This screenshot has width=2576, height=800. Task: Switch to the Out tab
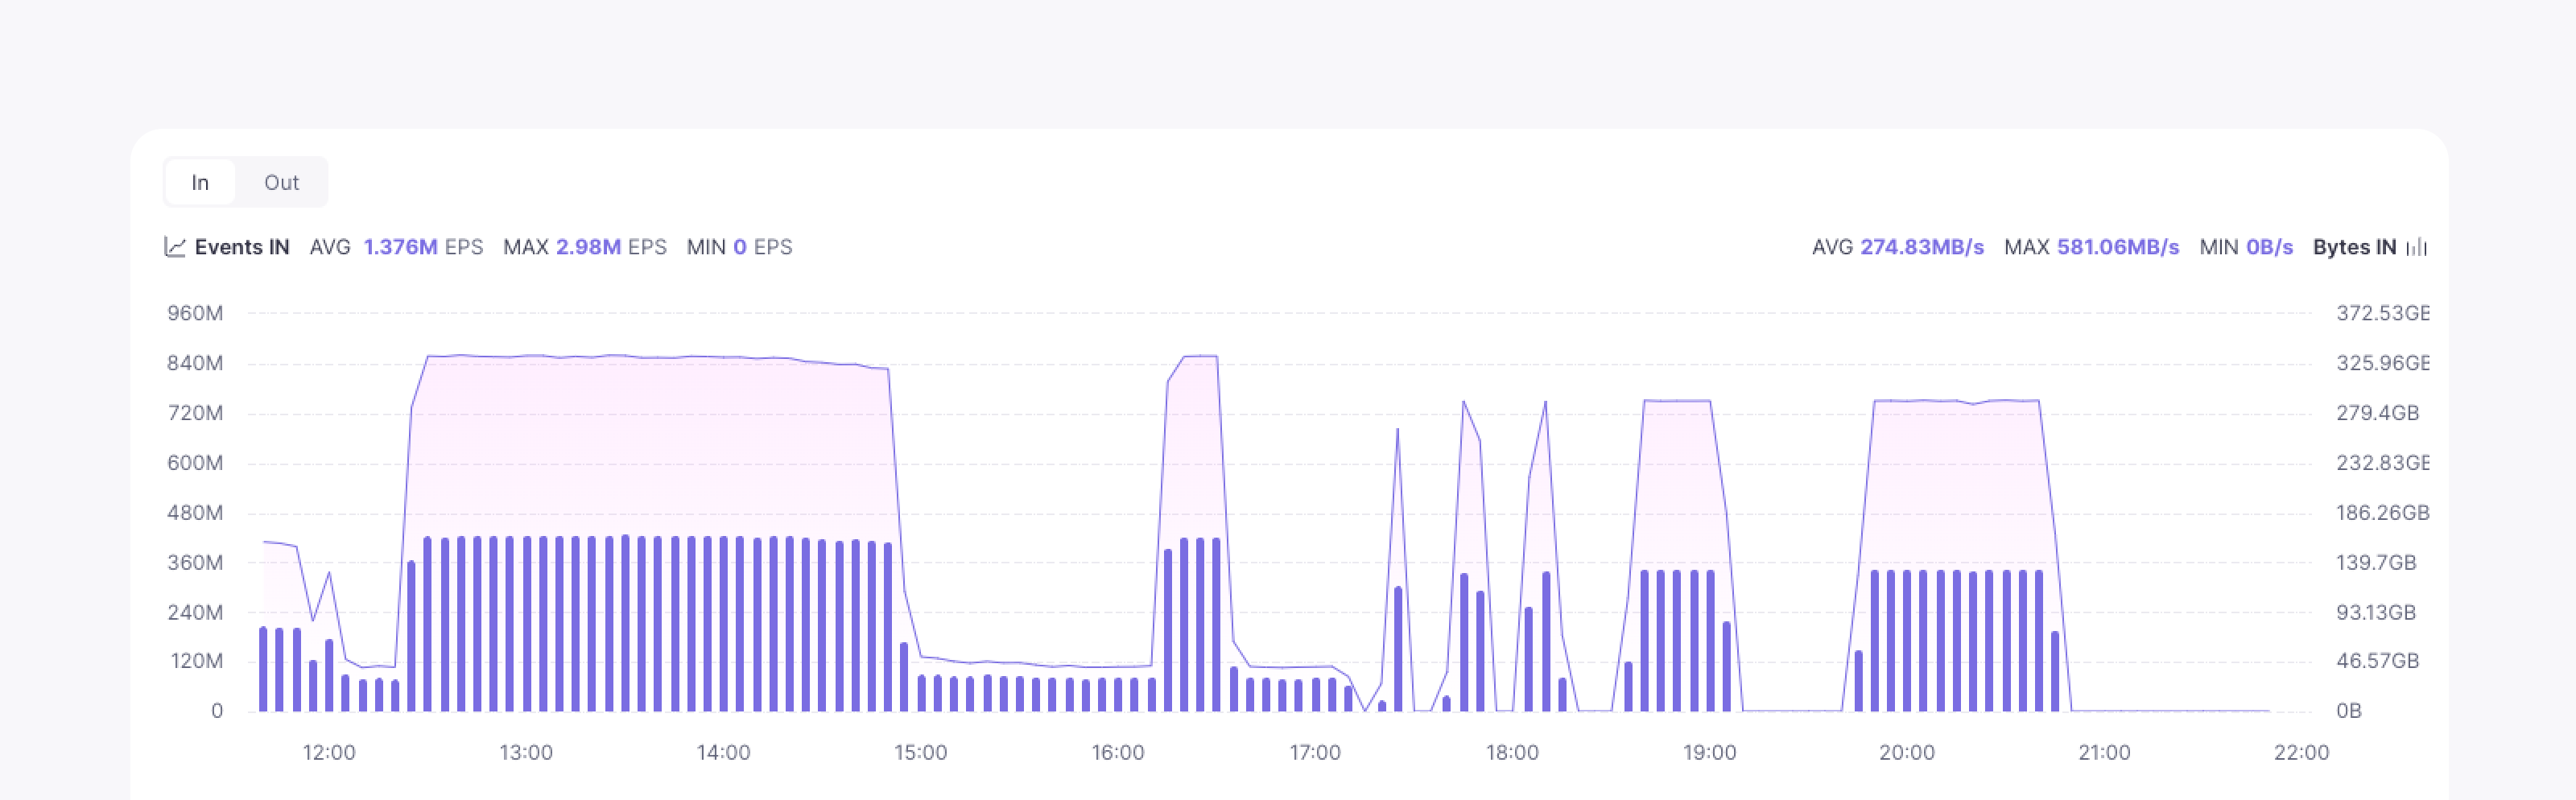[x=281, y=182]
